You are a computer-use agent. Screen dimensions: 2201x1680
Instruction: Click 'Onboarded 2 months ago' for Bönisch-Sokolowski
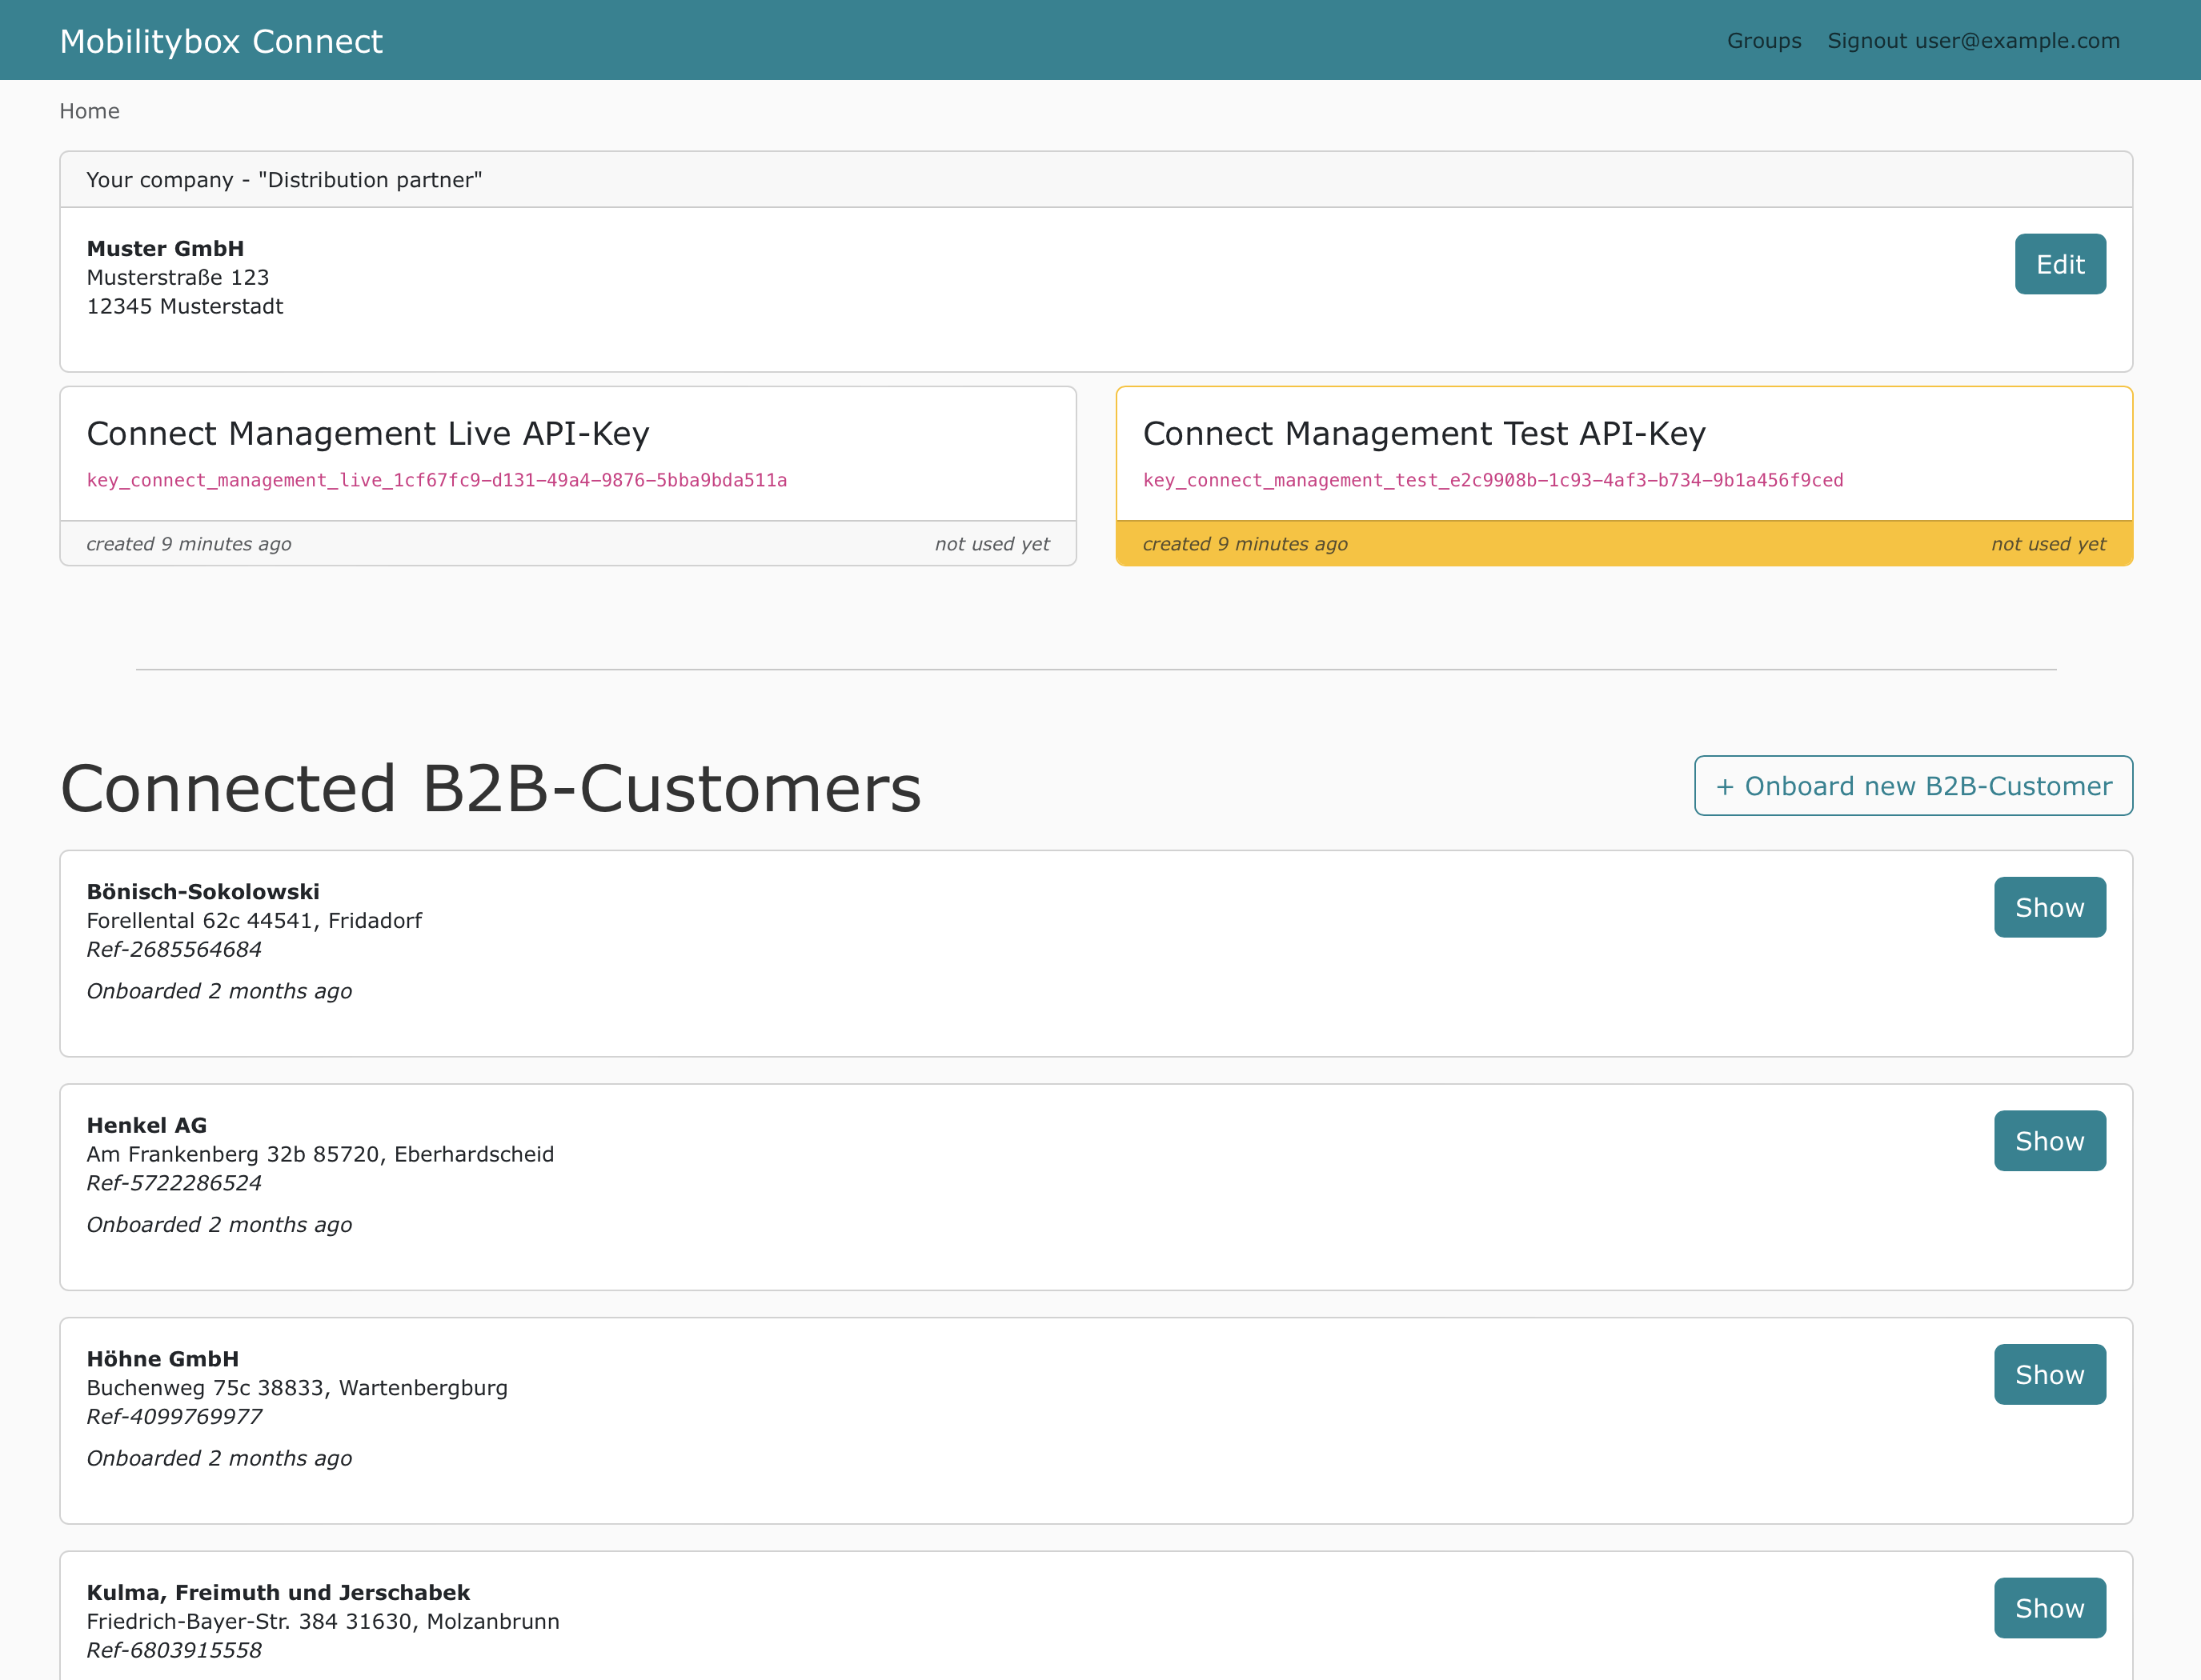pos(219,991)
